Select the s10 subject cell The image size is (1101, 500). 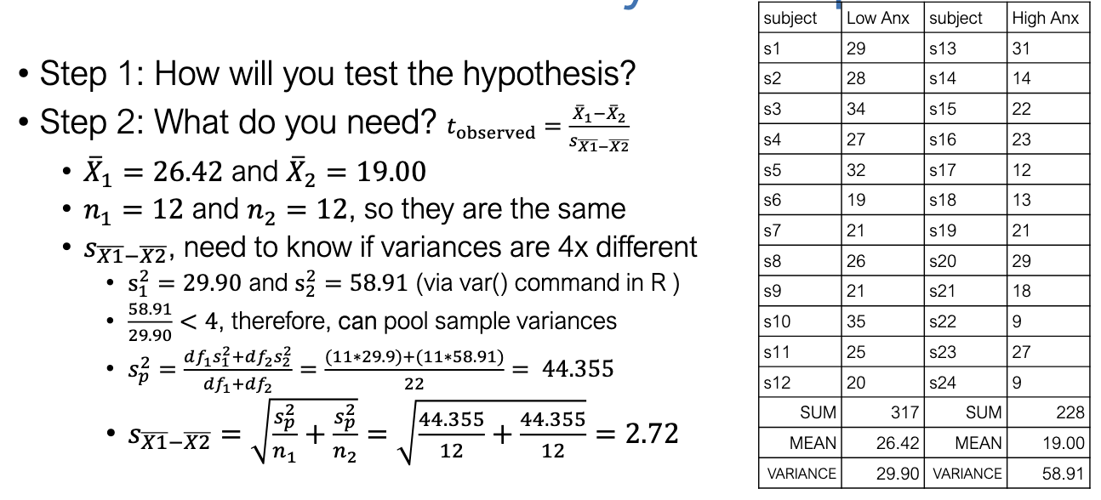[777, 321]
